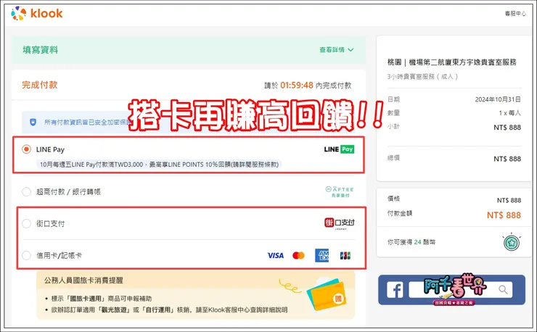Click the 填寫資料 section header
The image size is (537, 332).
41,50
